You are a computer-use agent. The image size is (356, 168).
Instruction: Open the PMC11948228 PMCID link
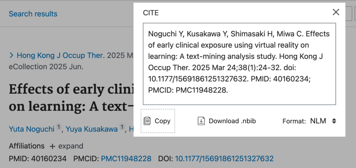click(x=126, y=159)
